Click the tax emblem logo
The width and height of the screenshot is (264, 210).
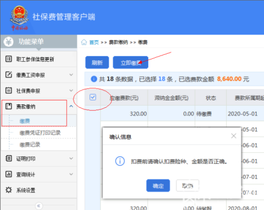coord(19,18)
